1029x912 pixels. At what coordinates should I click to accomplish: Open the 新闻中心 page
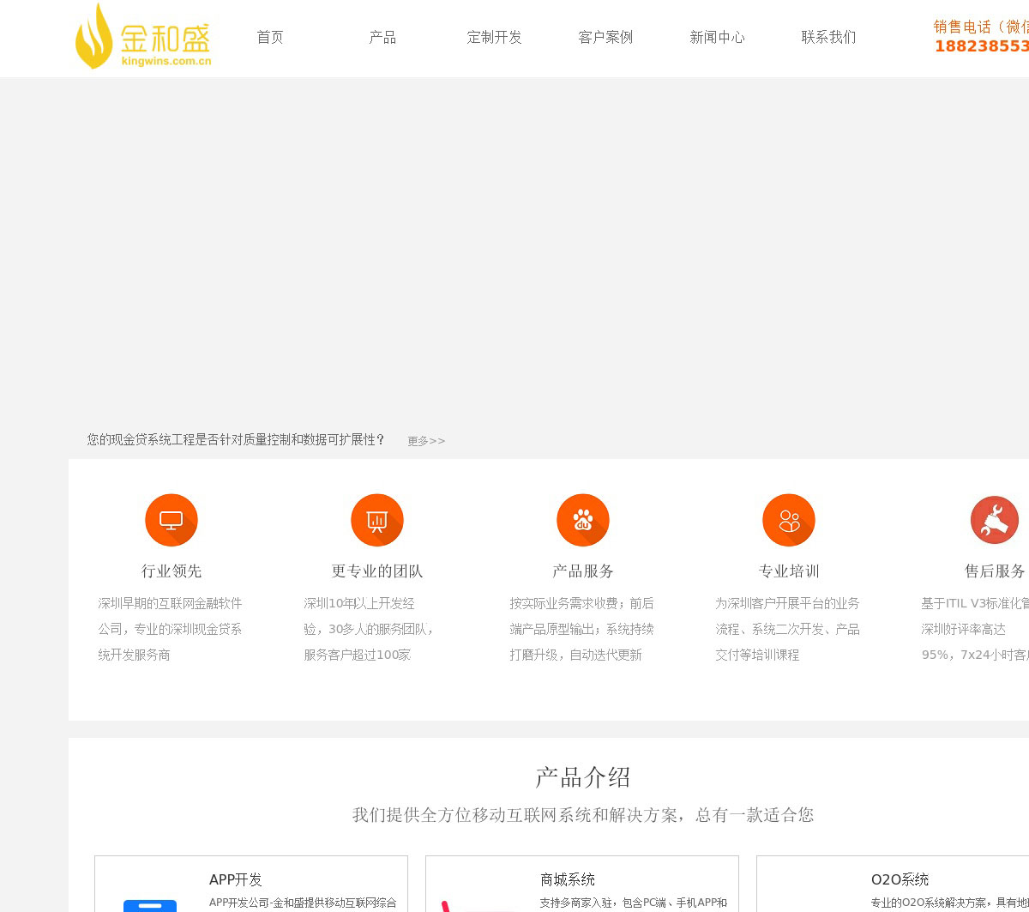(717, 37)
